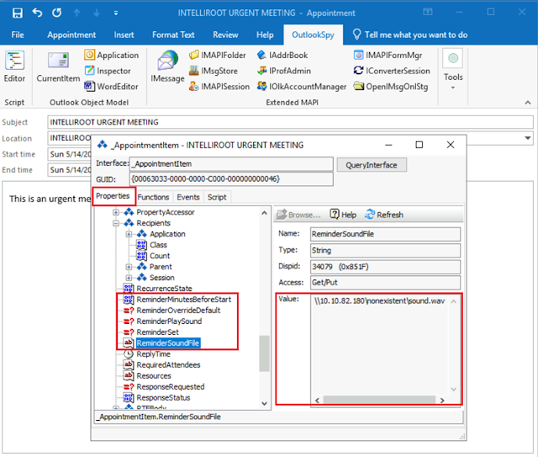Select the Script tab in the dialog
The height and width of the screenshot is (457, 538).
217,197
